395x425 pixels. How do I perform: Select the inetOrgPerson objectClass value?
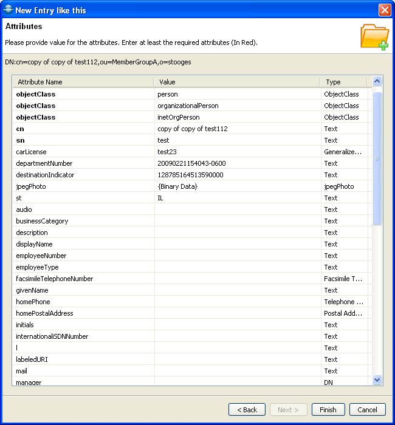(237, 117)
